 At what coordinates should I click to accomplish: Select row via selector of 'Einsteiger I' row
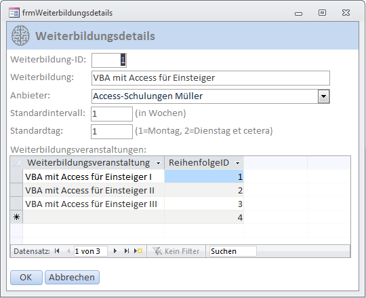pos(16,176)
